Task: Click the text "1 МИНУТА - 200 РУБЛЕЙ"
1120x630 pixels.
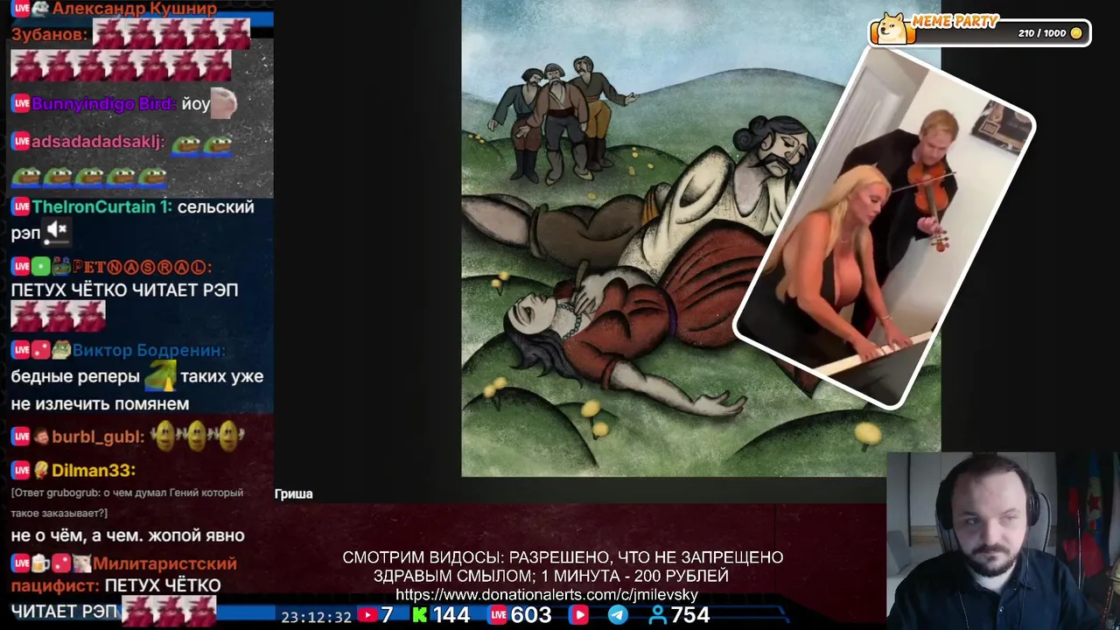Action: (x=634, y=576)
